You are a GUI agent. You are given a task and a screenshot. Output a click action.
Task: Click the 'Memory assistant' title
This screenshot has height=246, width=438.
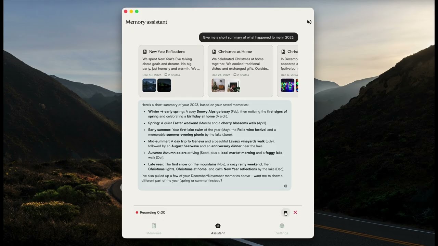click(x=146, y=22)
